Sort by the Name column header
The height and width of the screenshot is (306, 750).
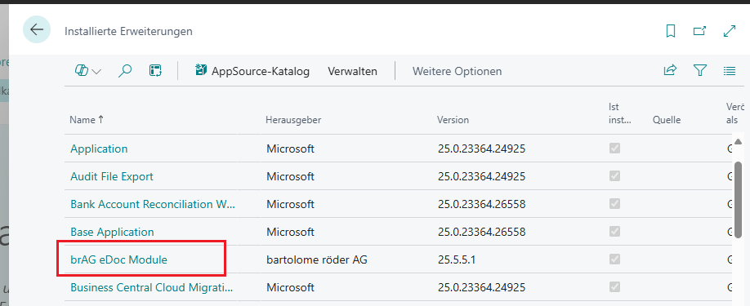(87, 120)
